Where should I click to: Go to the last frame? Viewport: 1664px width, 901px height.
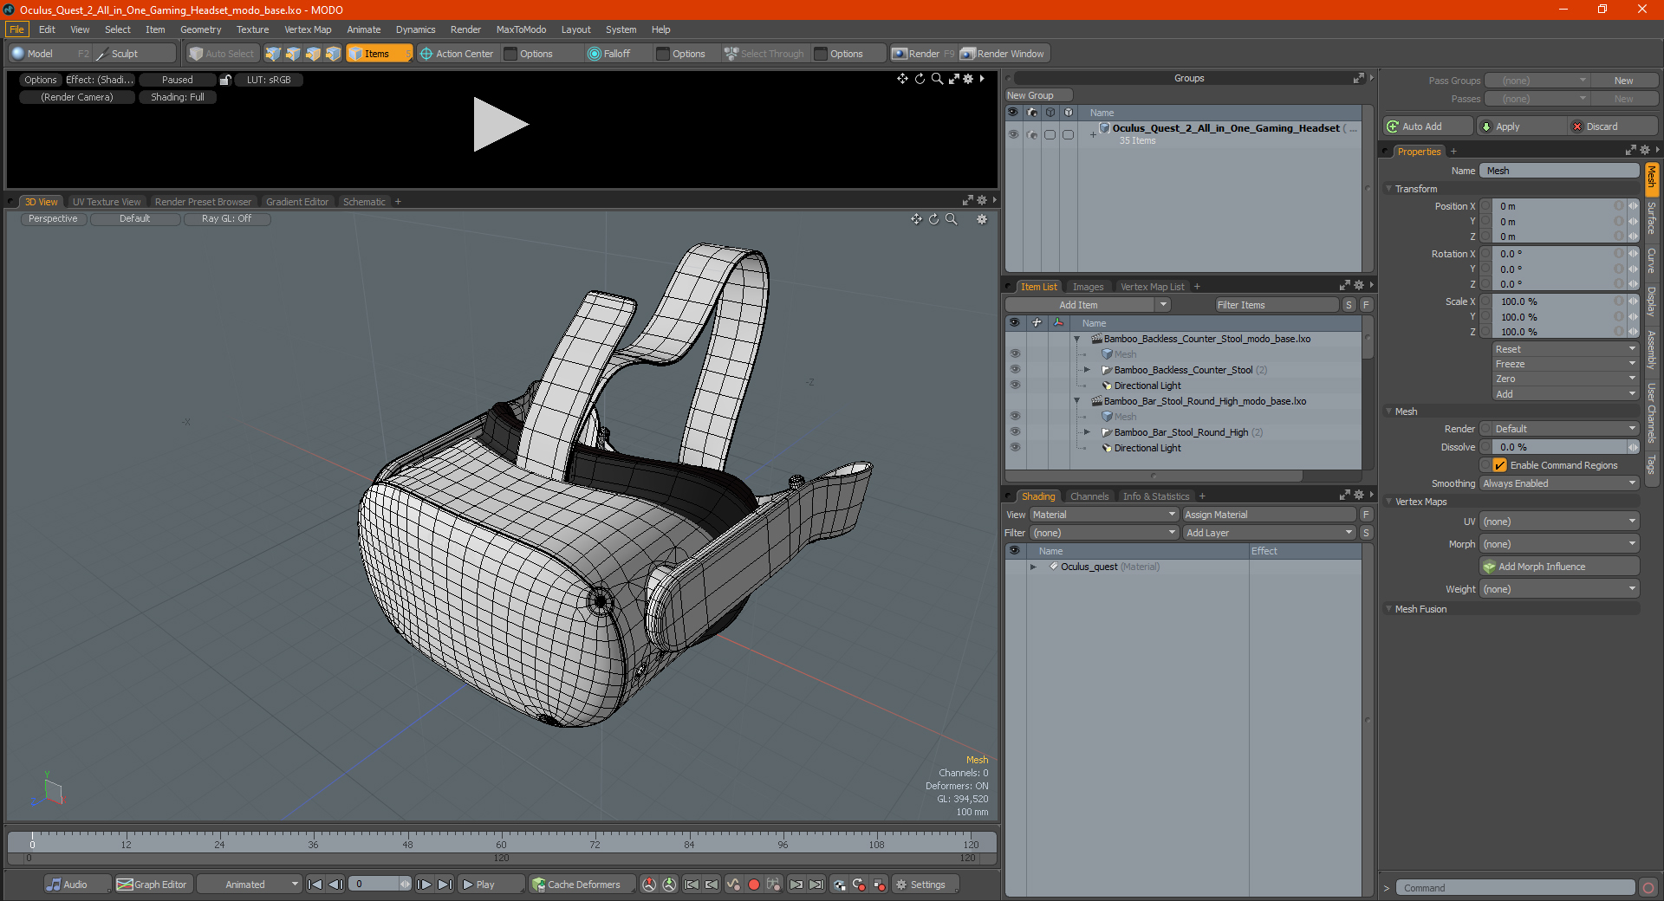[x=445, y=885]
